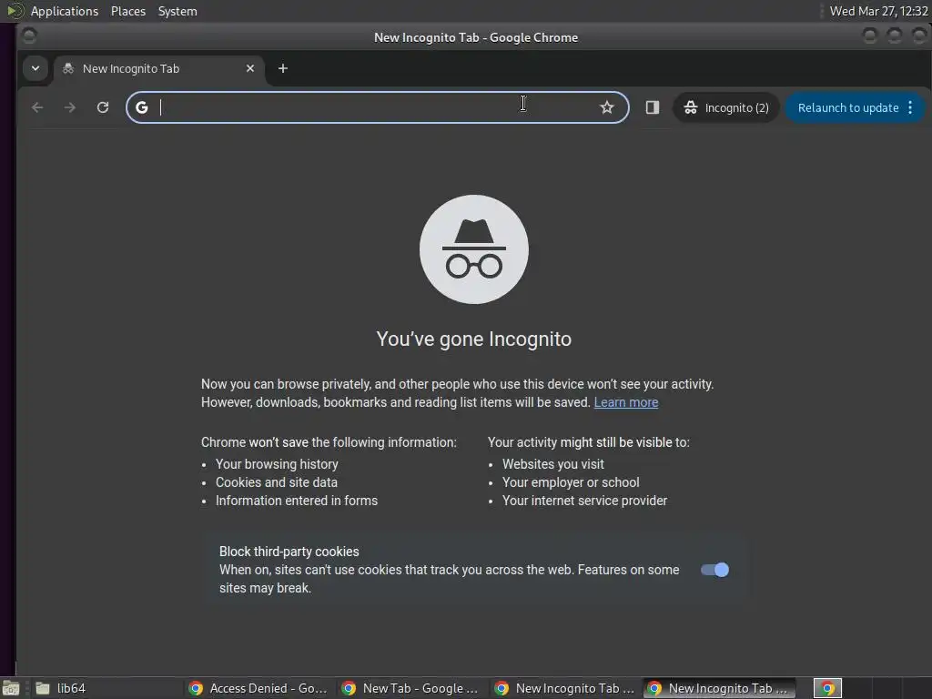This screenshot has width=932, height=699.
Task: Open the side panel icon
Action: pos(653,107)
